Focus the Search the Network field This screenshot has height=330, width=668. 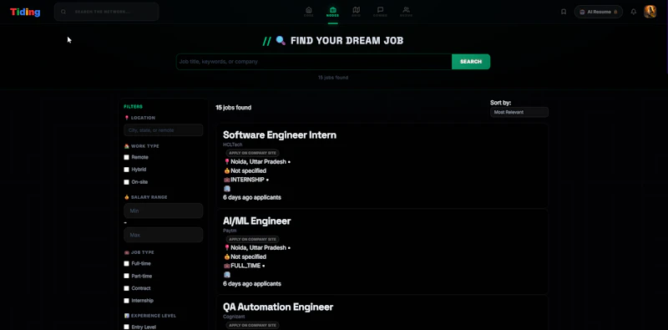pyautogui.click(x=107, y=12)
